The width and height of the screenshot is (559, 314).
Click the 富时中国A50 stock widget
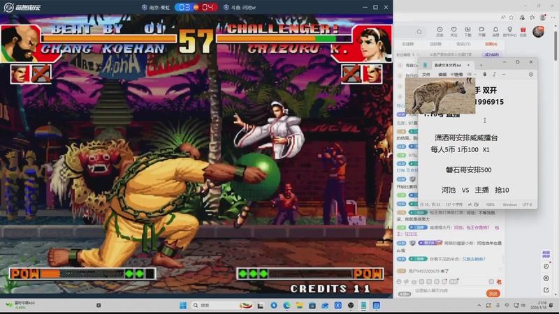click(22, 305)
